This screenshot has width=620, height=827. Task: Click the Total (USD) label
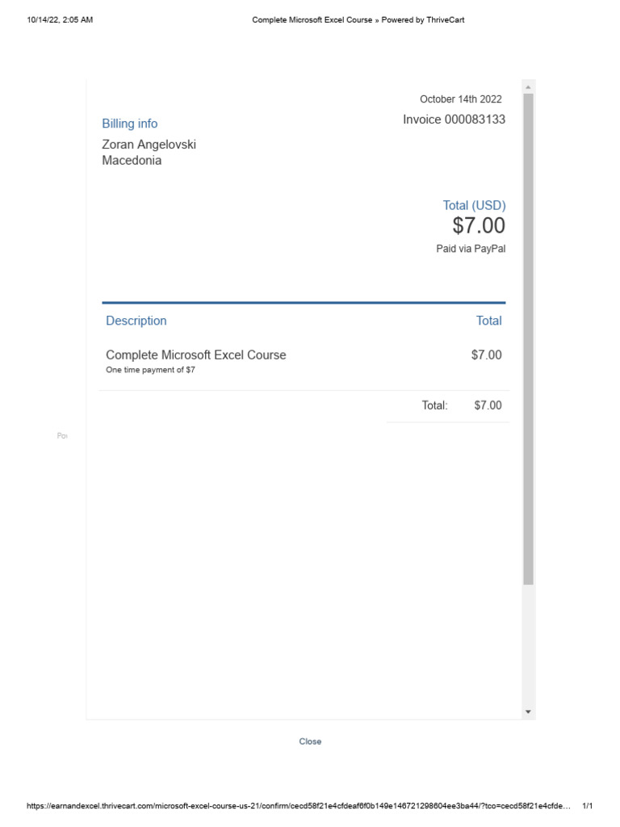[x=474, y=205]
